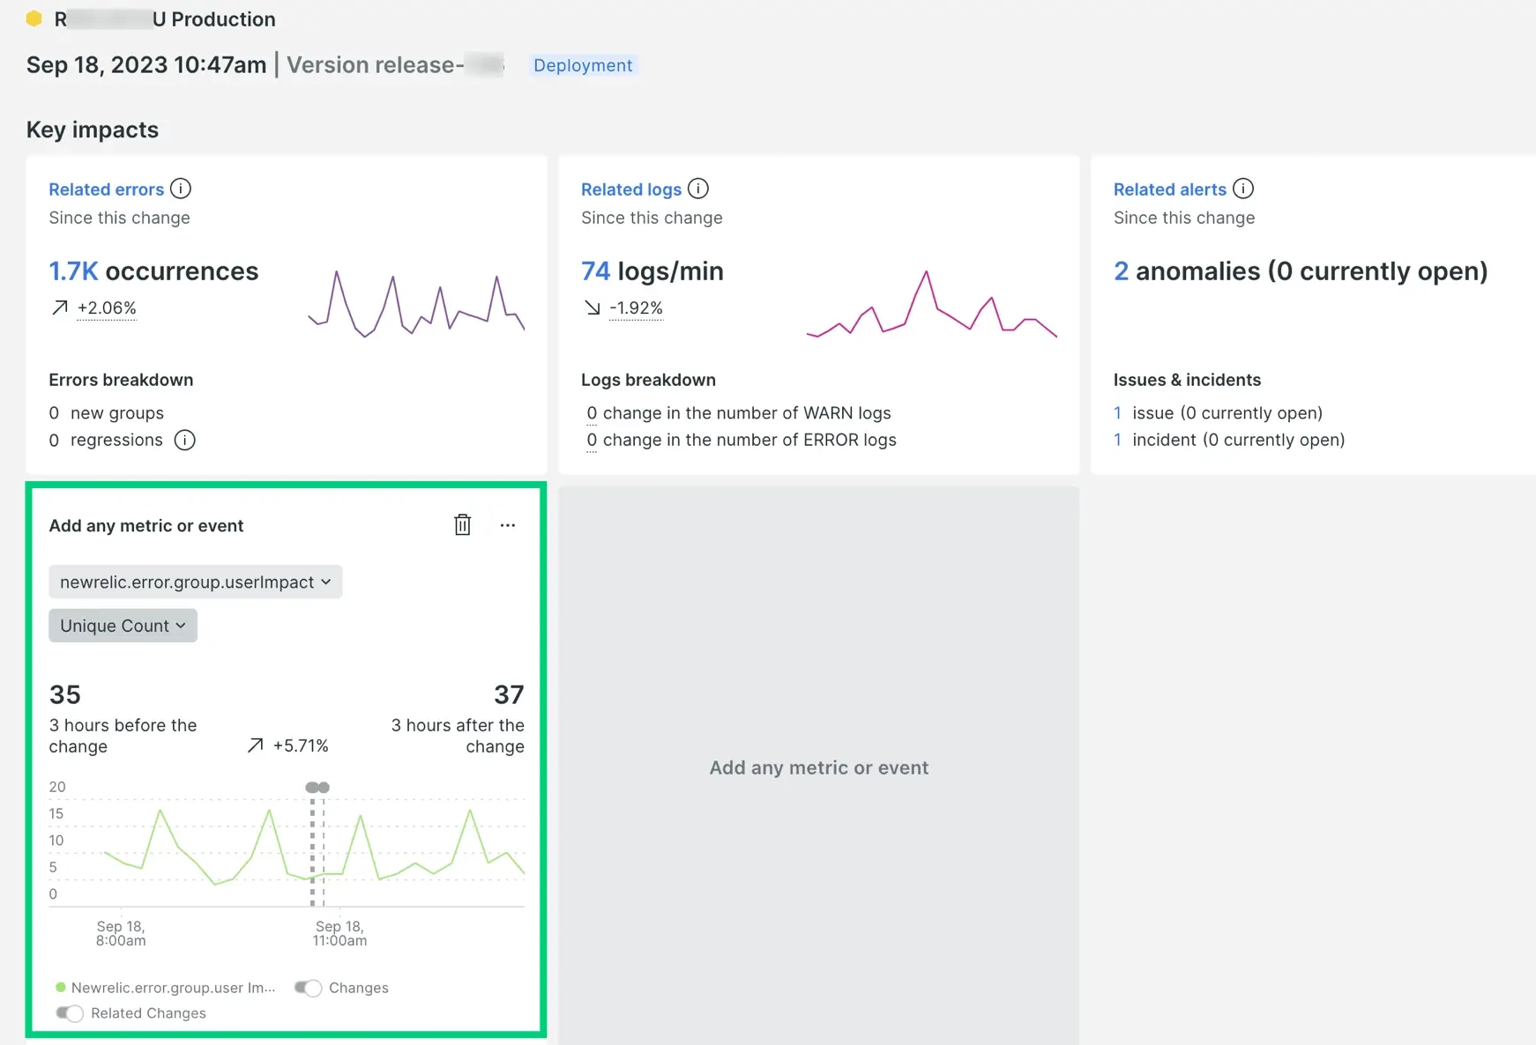Open the newrelic.error.group.userImpact dropdown

(196, 582)
